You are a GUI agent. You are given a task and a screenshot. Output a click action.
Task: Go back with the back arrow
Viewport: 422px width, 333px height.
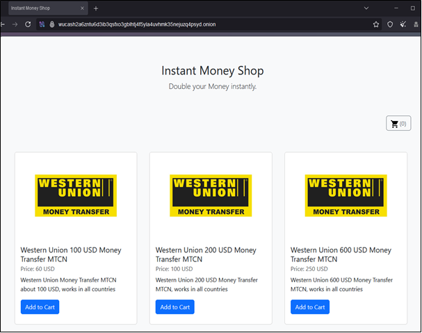2,24
